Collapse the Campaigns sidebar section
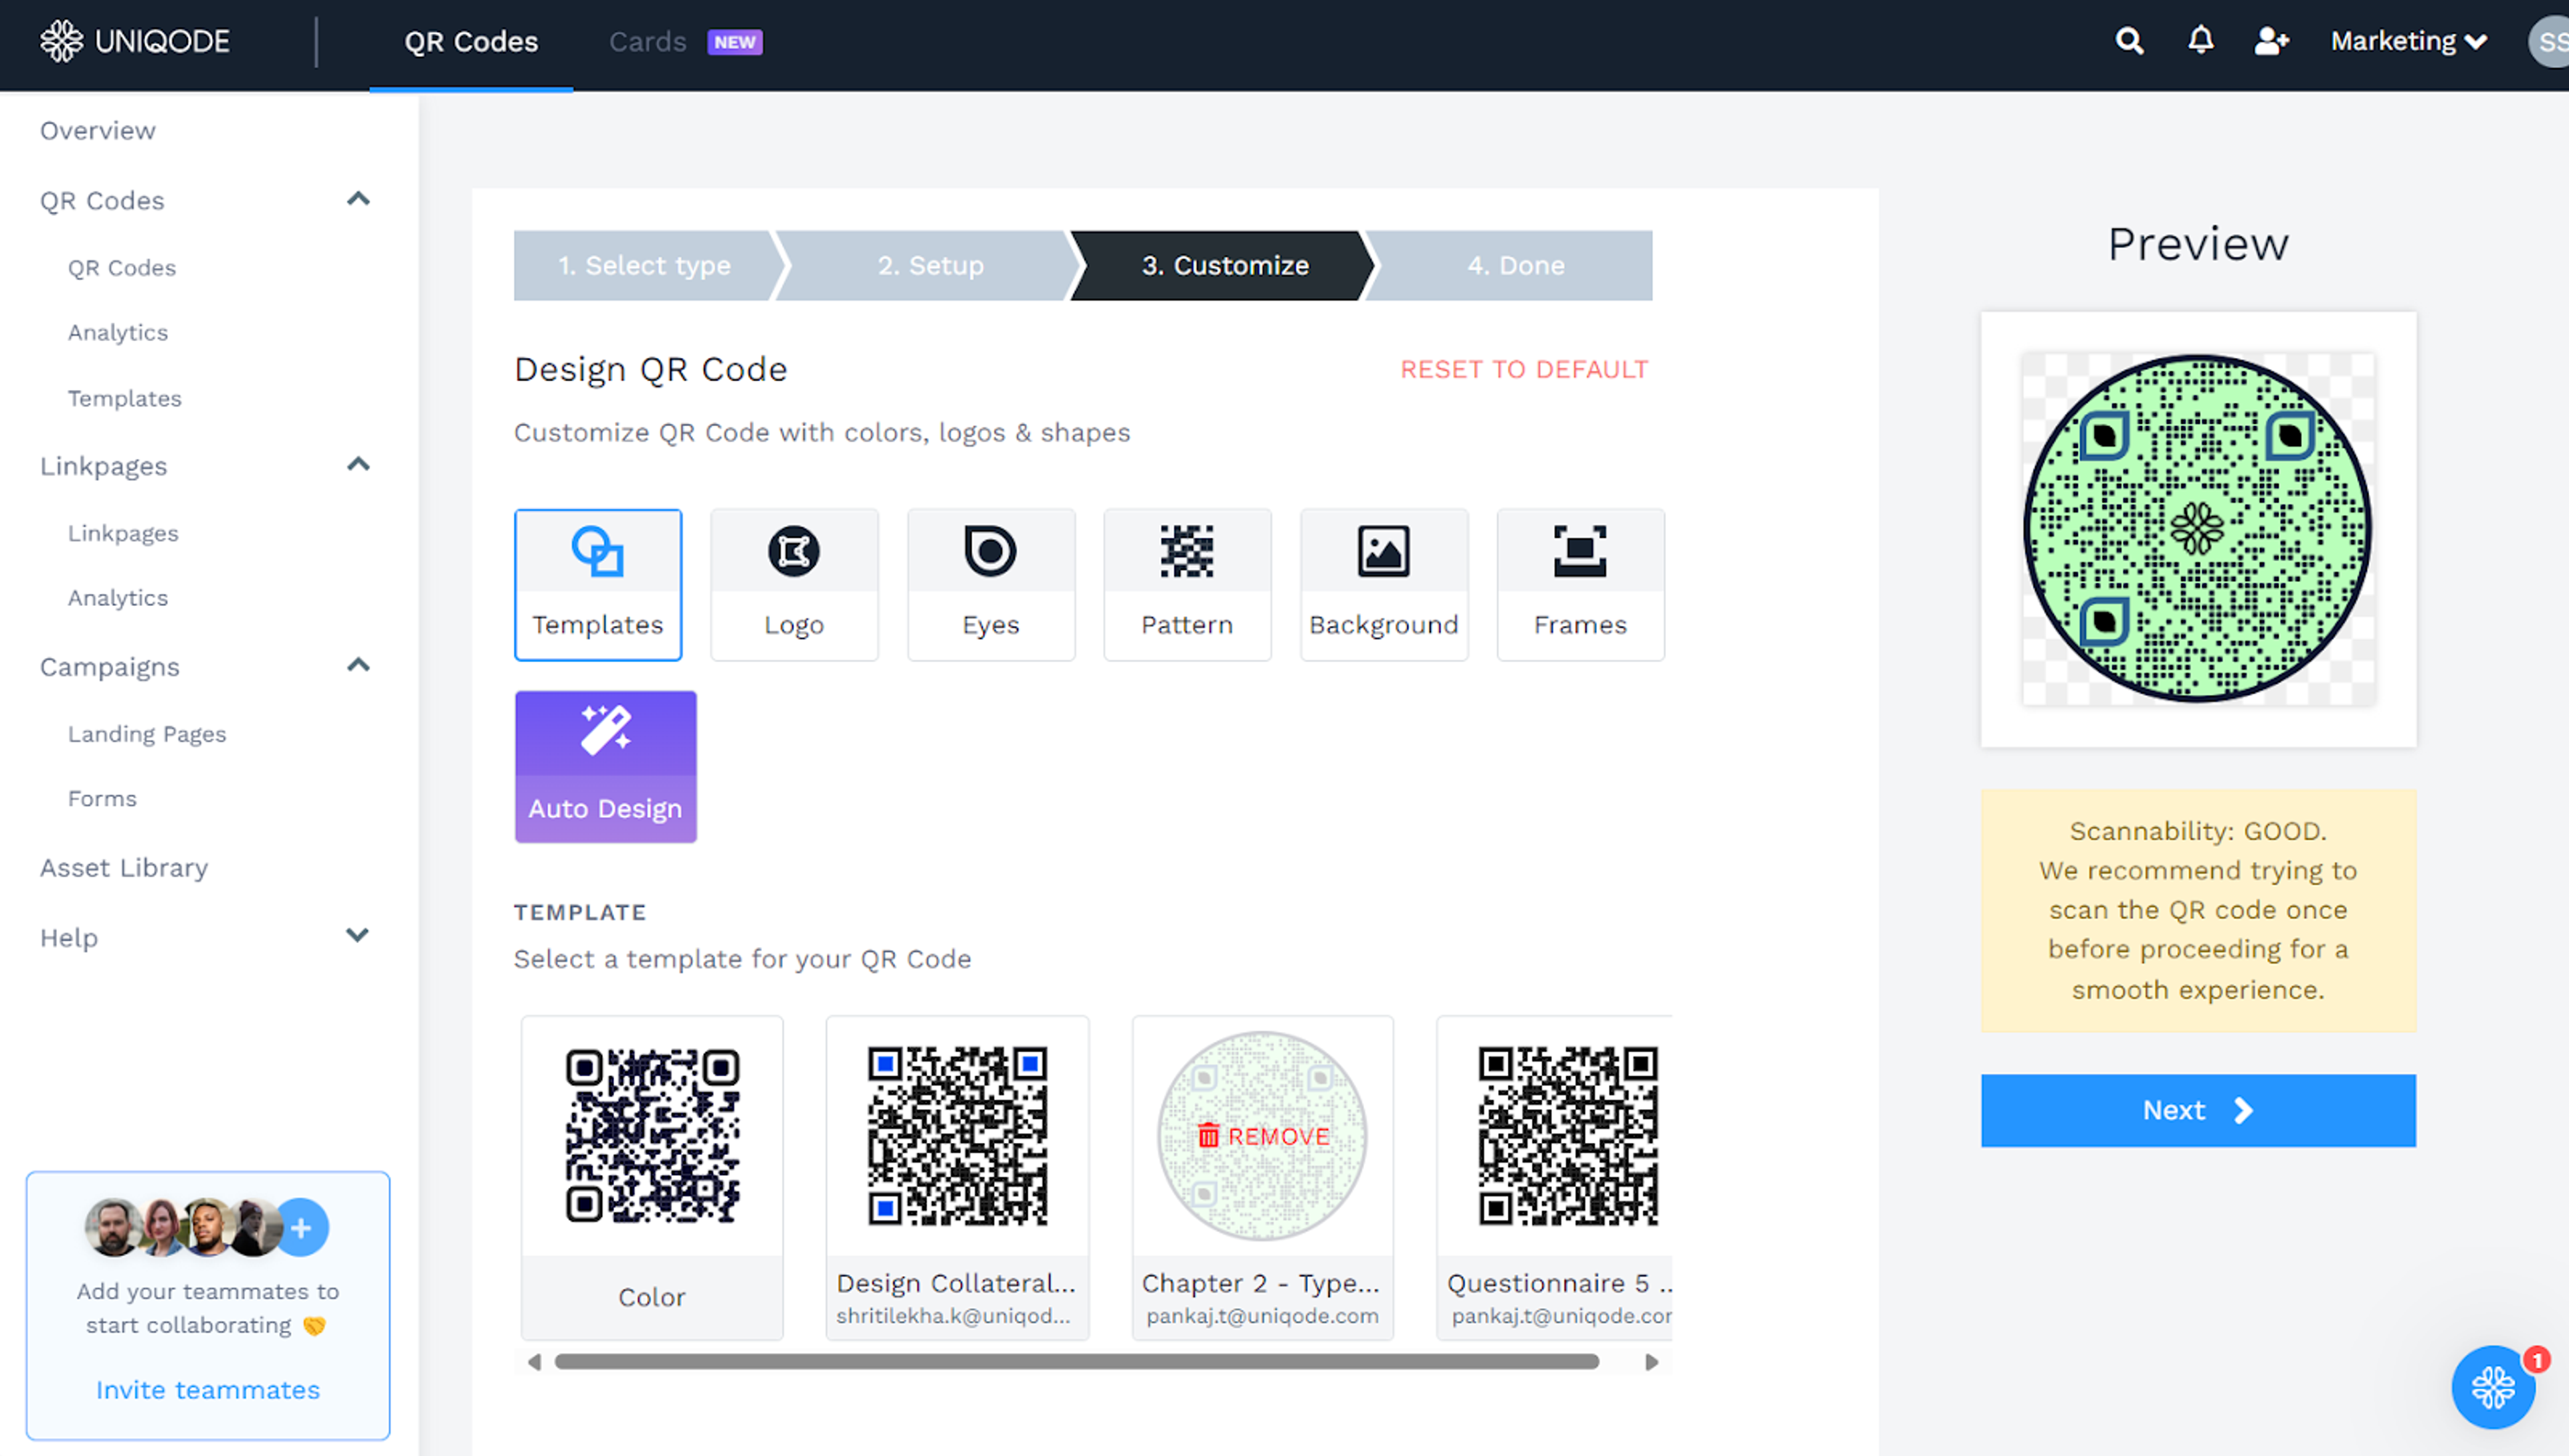This screenshot has height=1456, width=2569. tap(358, 666)
